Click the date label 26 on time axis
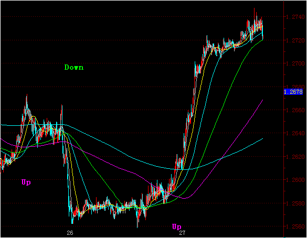This screenshot has width=307, height=238. [70, 233]
